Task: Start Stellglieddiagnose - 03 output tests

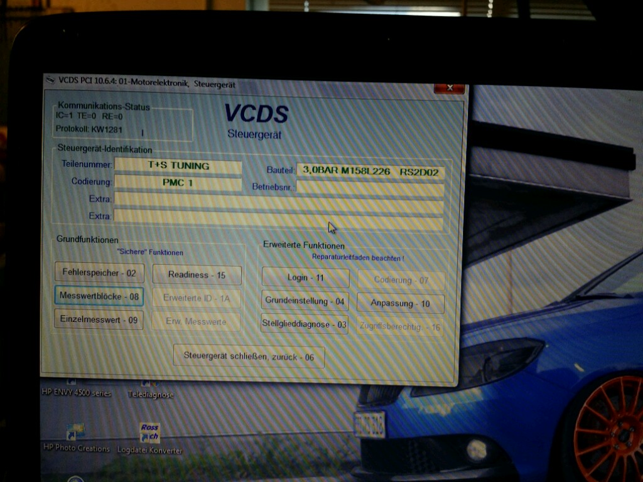Action: [x=305, y=324]
